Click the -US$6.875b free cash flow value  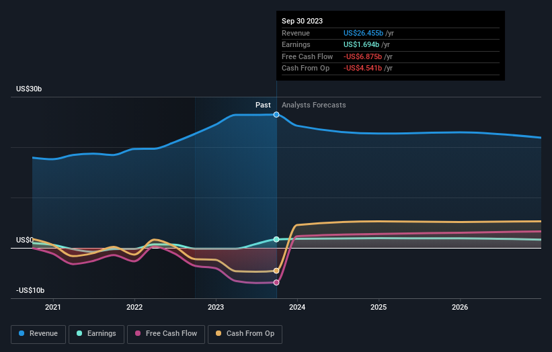[x=362, y=56]
